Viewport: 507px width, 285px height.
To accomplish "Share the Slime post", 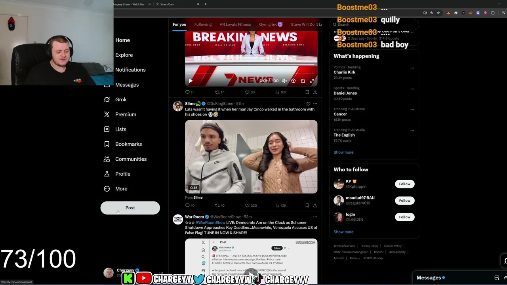I will (315, 205).
